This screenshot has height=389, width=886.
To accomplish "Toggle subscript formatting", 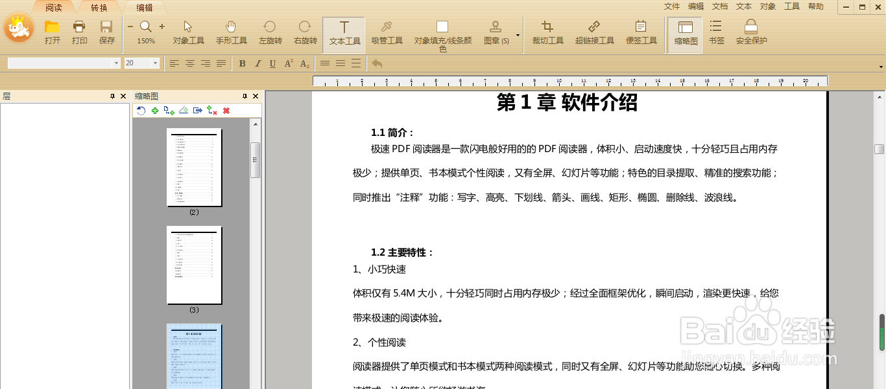I will coord(304,63).
